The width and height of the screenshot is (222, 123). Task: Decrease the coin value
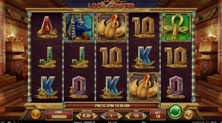tap(78, 116)
